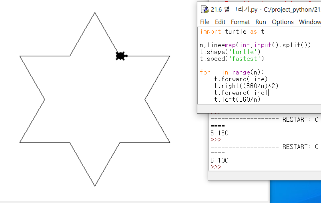Viewport: 321px width, 203px height.
Task: Open the Window menu in the editor
Action: click(310, 22)
